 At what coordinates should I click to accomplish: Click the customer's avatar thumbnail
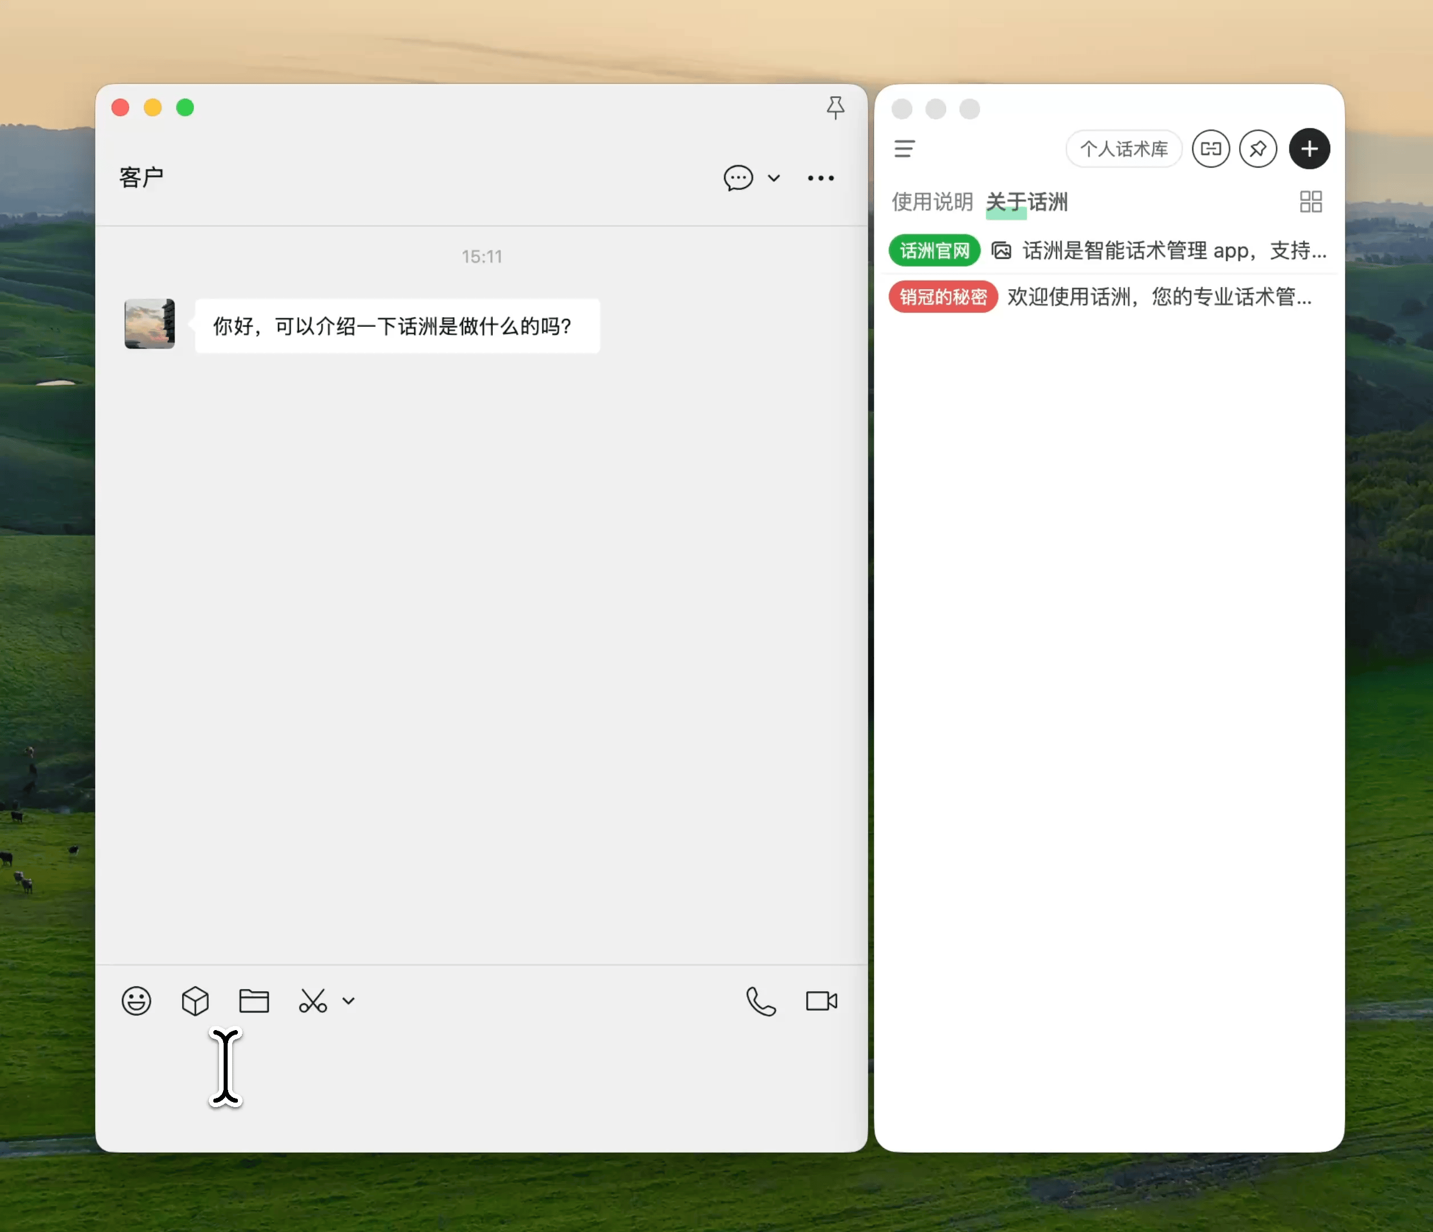pos(149,323)
